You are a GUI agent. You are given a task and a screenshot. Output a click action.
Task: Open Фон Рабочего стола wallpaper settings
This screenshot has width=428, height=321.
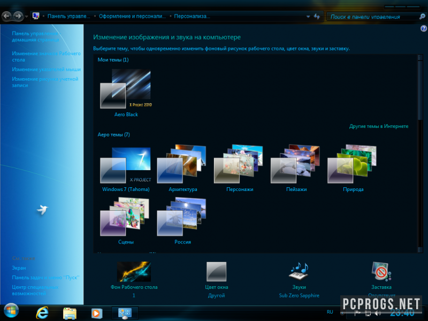[x=134, y=276]
